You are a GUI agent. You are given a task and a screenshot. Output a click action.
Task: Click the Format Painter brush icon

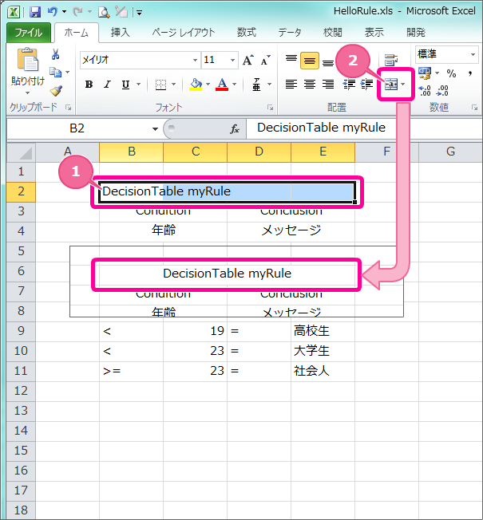point(56,90)
